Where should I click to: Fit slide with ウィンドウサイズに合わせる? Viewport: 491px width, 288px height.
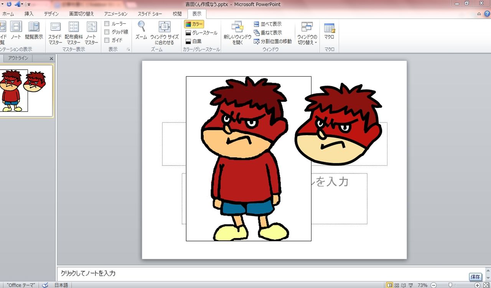(164, 33)
